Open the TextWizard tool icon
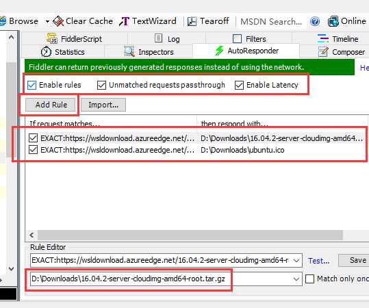This screenshot has height=308, width=369. pos(125,21)
